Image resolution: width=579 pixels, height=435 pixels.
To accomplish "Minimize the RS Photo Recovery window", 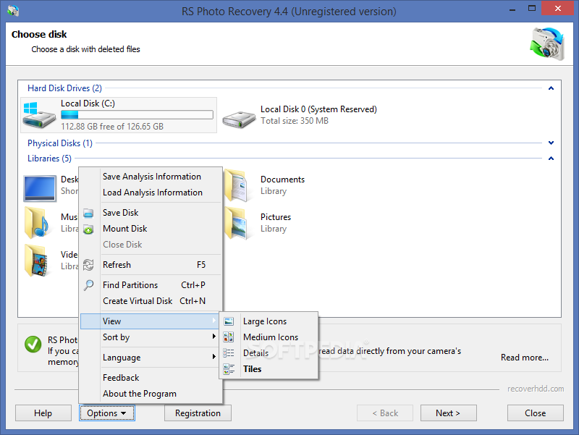I will pyautogui.click(x=512, y=9).
